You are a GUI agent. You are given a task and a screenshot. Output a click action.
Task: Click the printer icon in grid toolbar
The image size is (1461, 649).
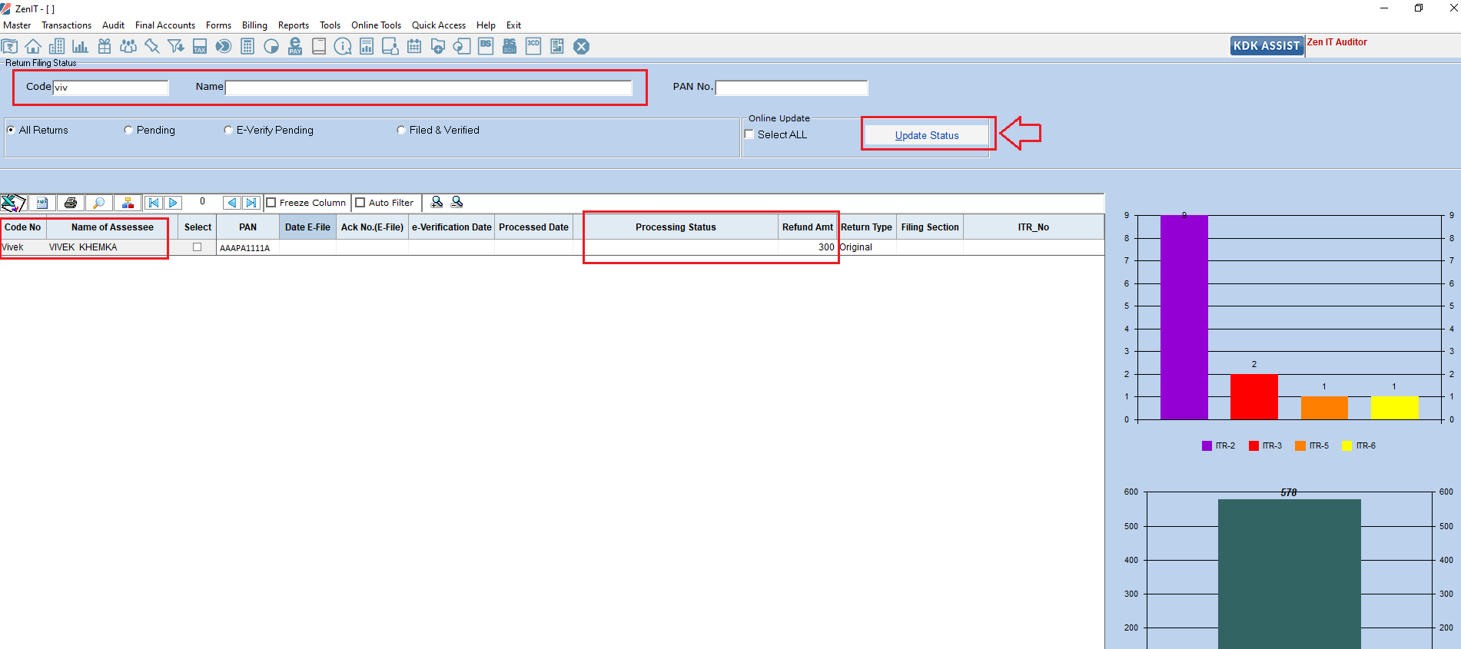coord(71,203)
